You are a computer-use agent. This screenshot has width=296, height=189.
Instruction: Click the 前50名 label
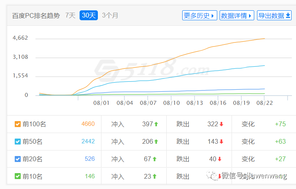click(32, 141)
